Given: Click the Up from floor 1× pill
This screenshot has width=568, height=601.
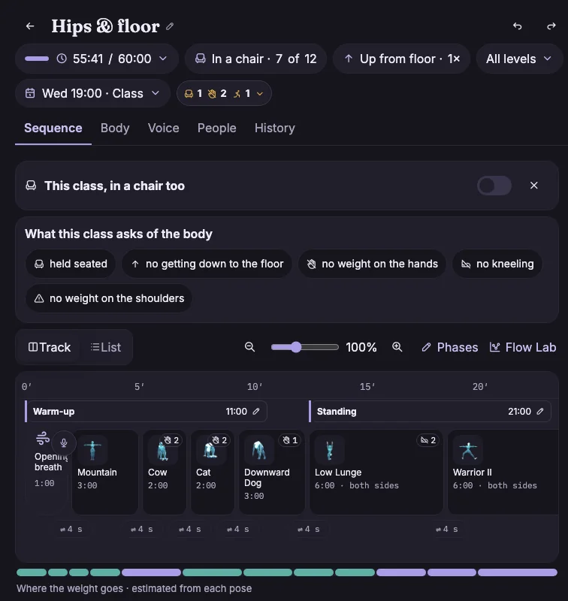Looking at the screenshot, I should [x=401, y=59].
